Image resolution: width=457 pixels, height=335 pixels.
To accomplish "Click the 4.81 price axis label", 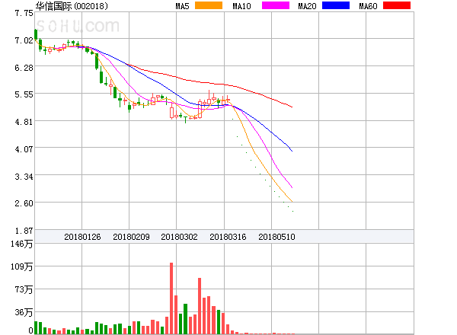I will tap(24, 122).
